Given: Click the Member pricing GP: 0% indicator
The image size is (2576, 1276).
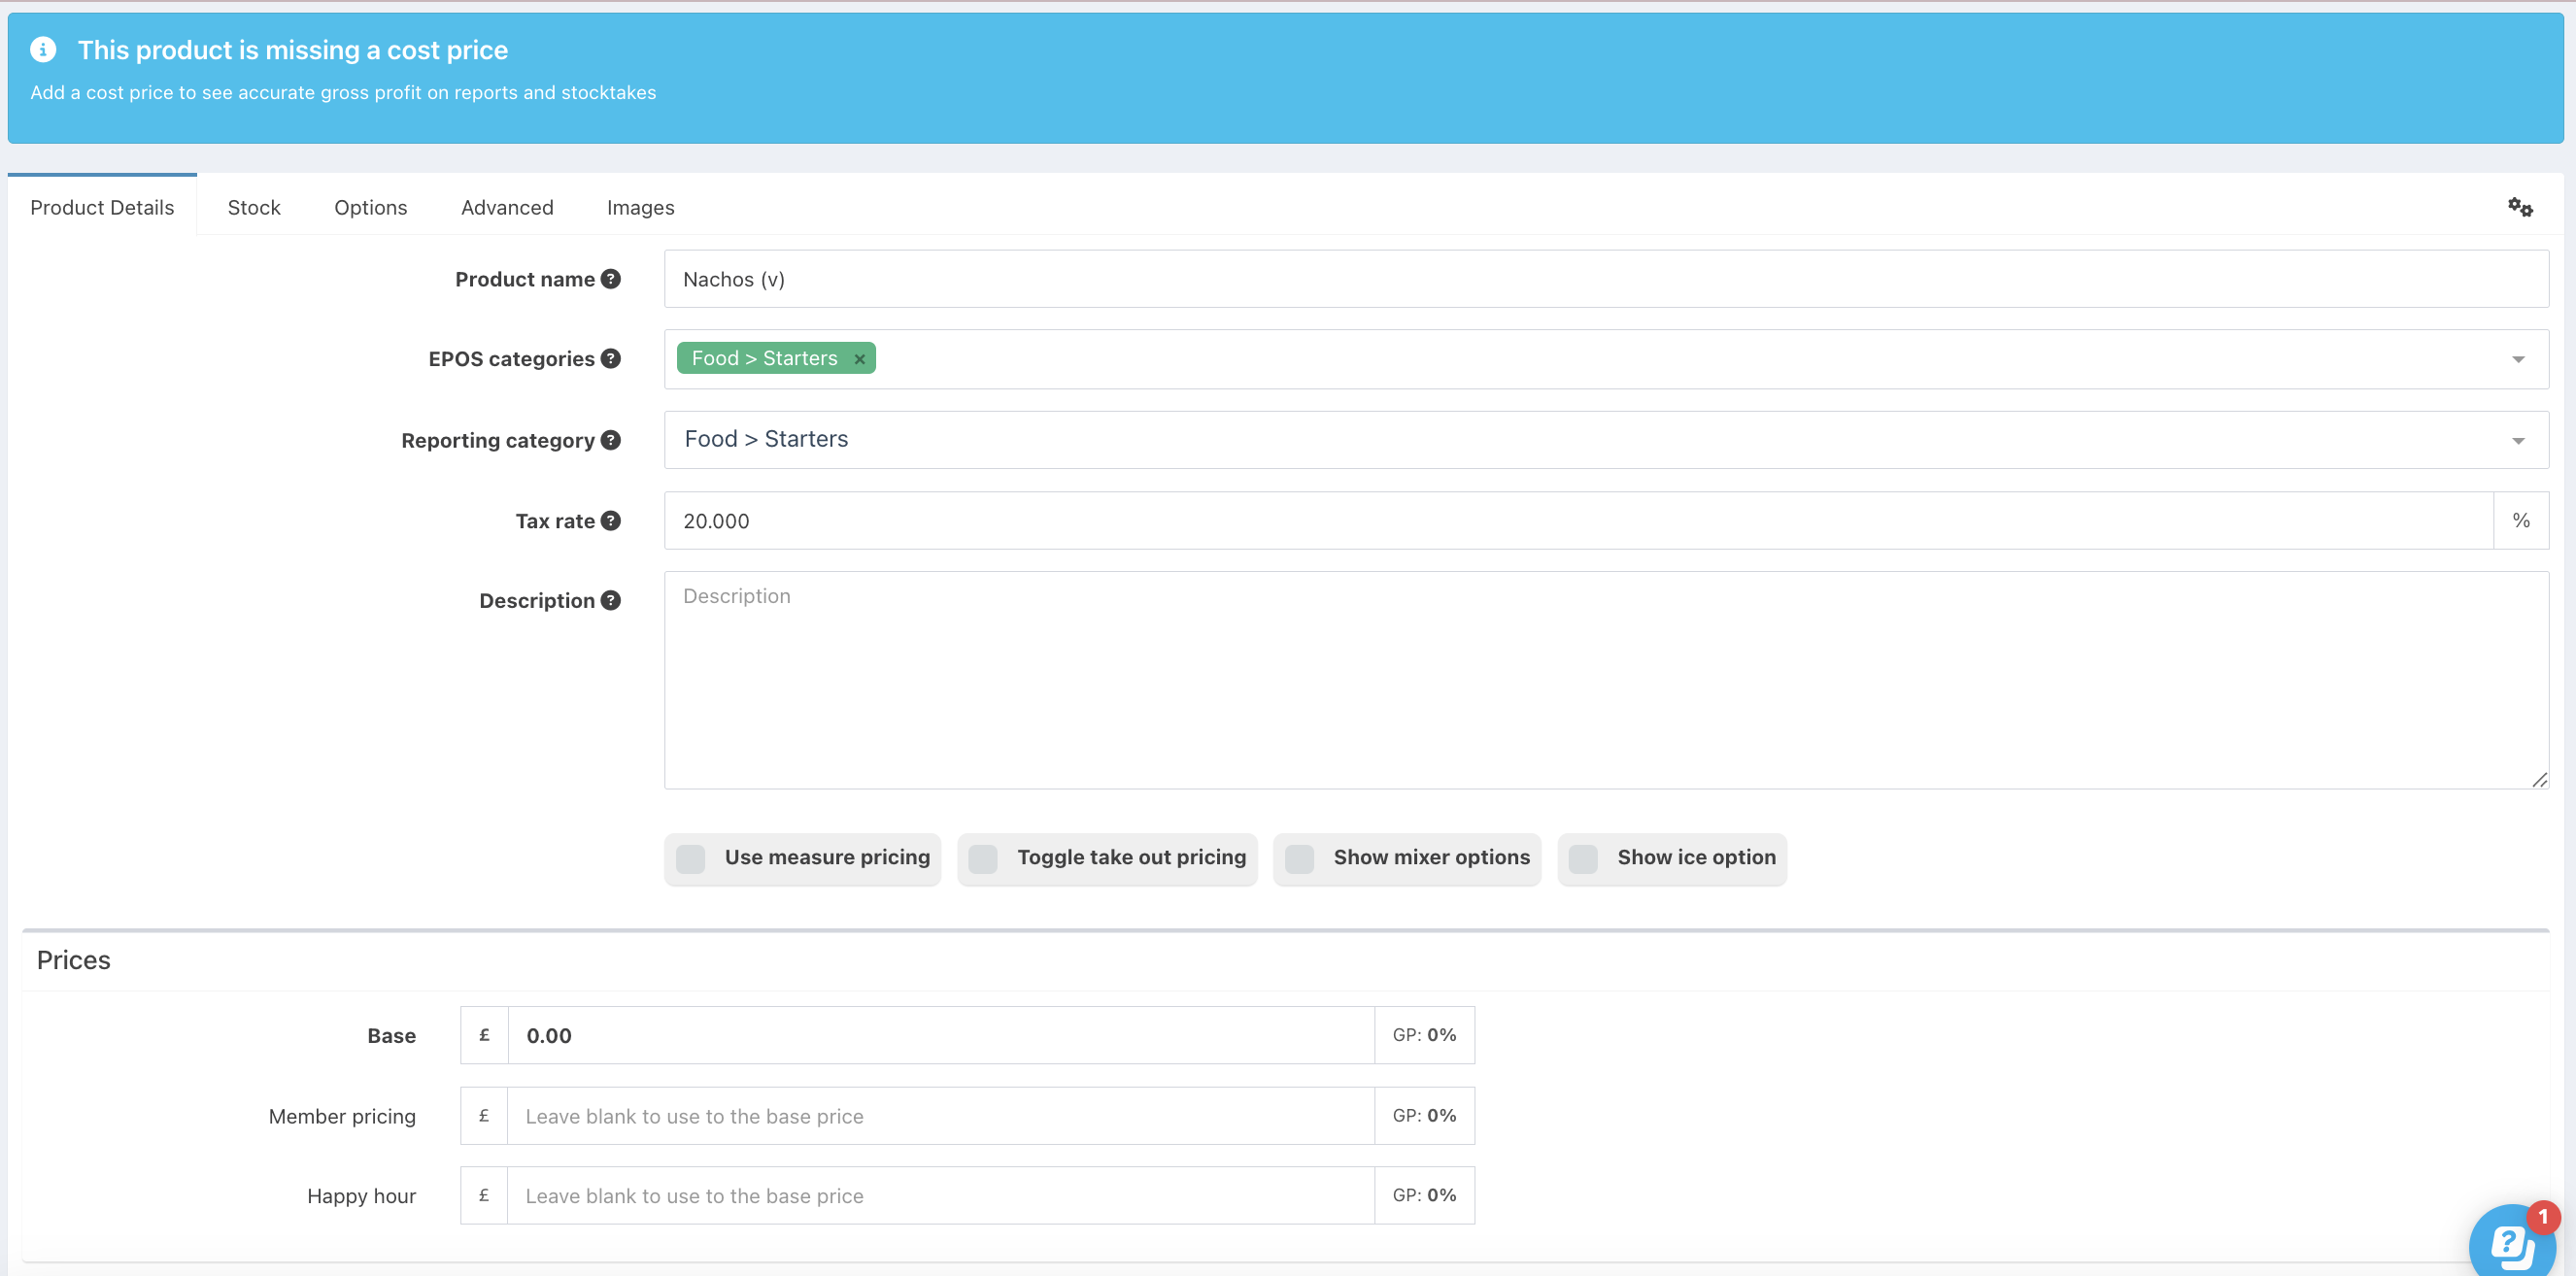Looking at the screenshot, I should coord(1424,1116).
